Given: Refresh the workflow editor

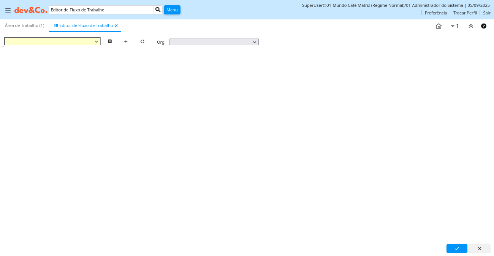Looking at the screenshot, I should (142, 41).
